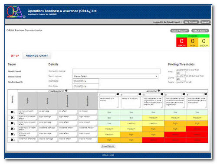Remove severity row 3 using X icon
The width and height of the screenshot is (217, 164).
click(12, 129)
